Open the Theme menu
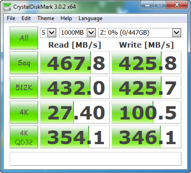191x173 pixels. coord(46,18)
